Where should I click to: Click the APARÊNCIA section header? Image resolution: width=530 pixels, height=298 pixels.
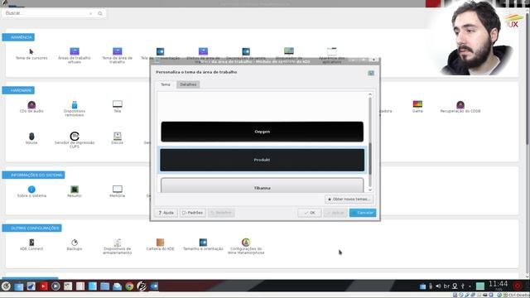pyautogui.click(x=18, y=37)
